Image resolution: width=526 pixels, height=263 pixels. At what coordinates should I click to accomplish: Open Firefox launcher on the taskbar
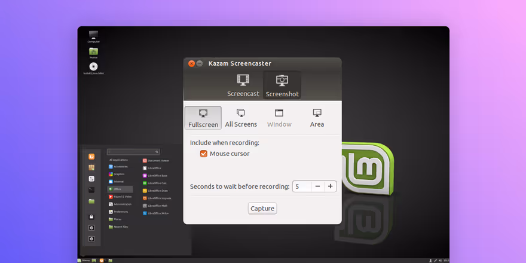tap(101, 261)
